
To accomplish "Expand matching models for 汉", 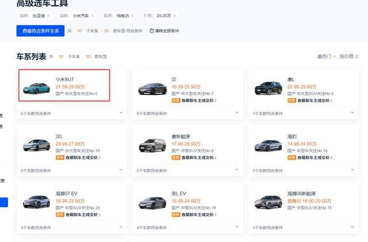I will [236, 112].
